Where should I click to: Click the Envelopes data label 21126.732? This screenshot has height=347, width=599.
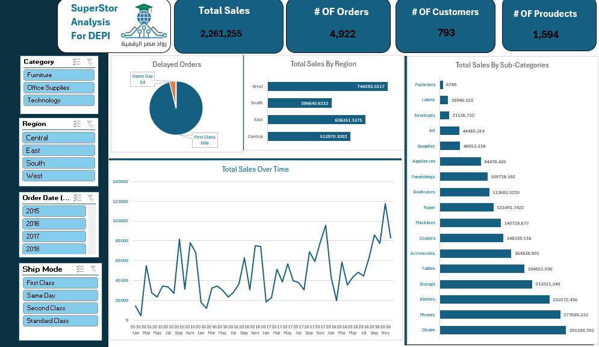click(x=464, y=116)
